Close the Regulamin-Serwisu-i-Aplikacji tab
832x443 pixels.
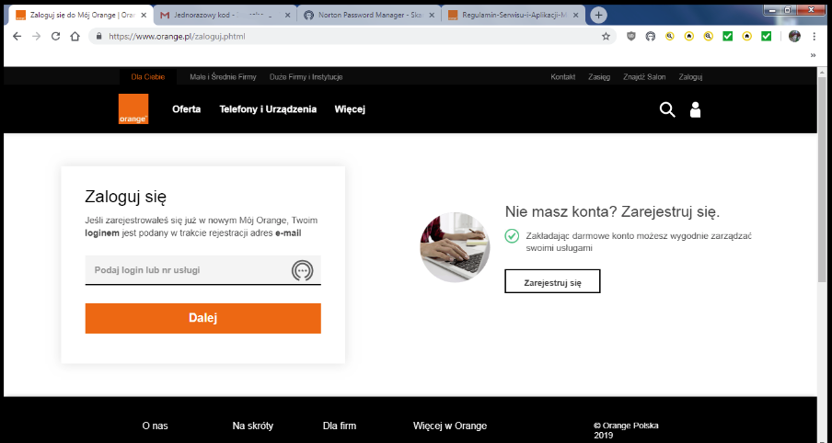click(x=576, y=16)
